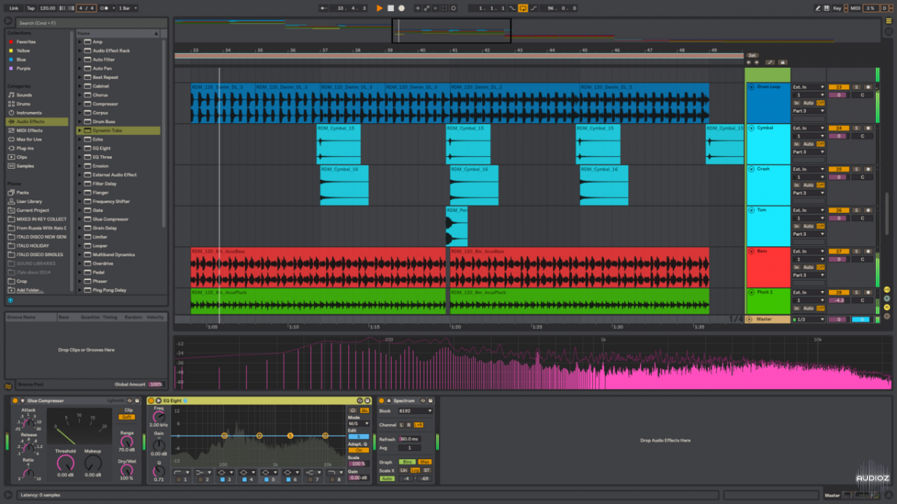The image size is (897, 504).
Task: Toggle EQ Eight Adaptive Q On
Action: [359, 450]
